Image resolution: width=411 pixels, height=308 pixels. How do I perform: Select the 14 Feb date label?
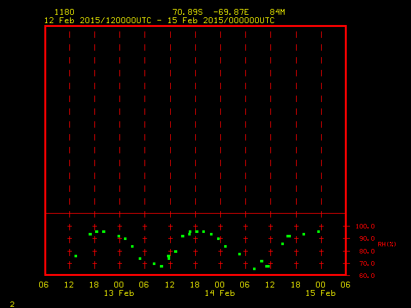click(220, 293)
